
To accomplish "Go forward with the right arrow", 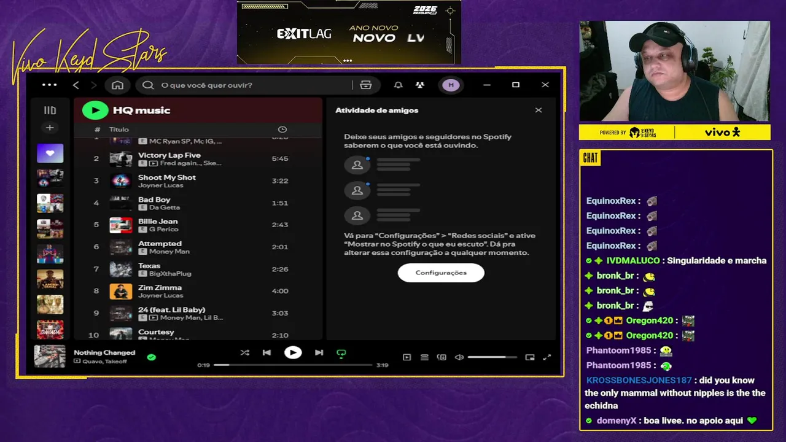I will tap(93, 85).
